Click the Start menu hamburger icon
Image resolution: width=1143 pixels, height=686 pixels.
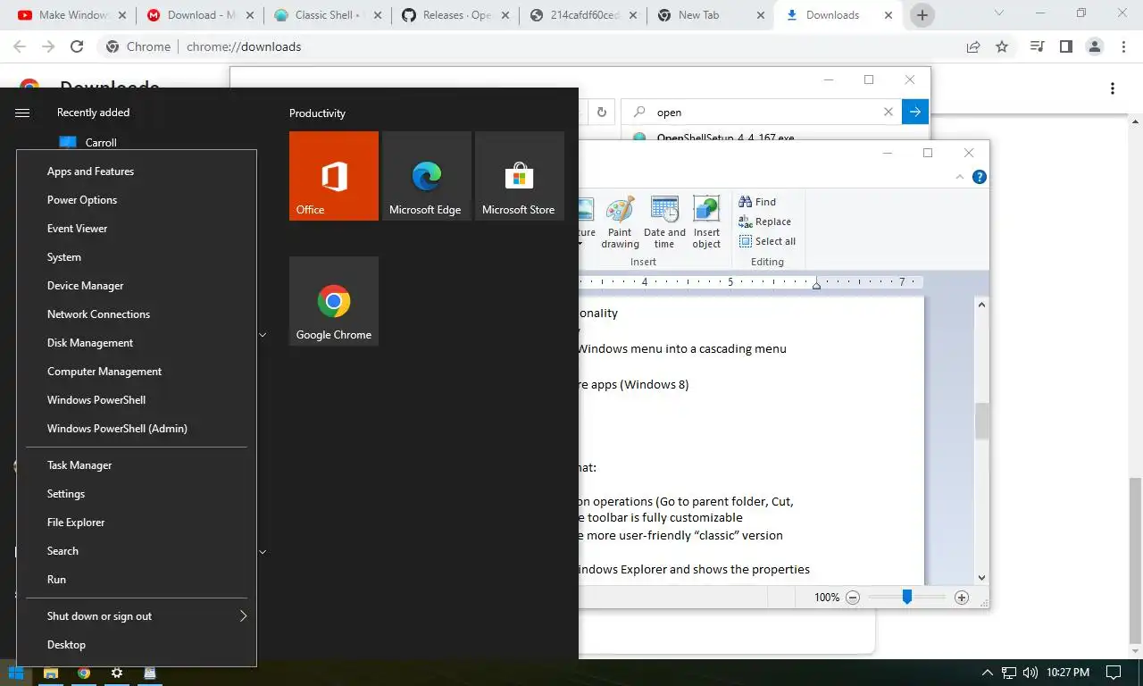click(22, 113)
